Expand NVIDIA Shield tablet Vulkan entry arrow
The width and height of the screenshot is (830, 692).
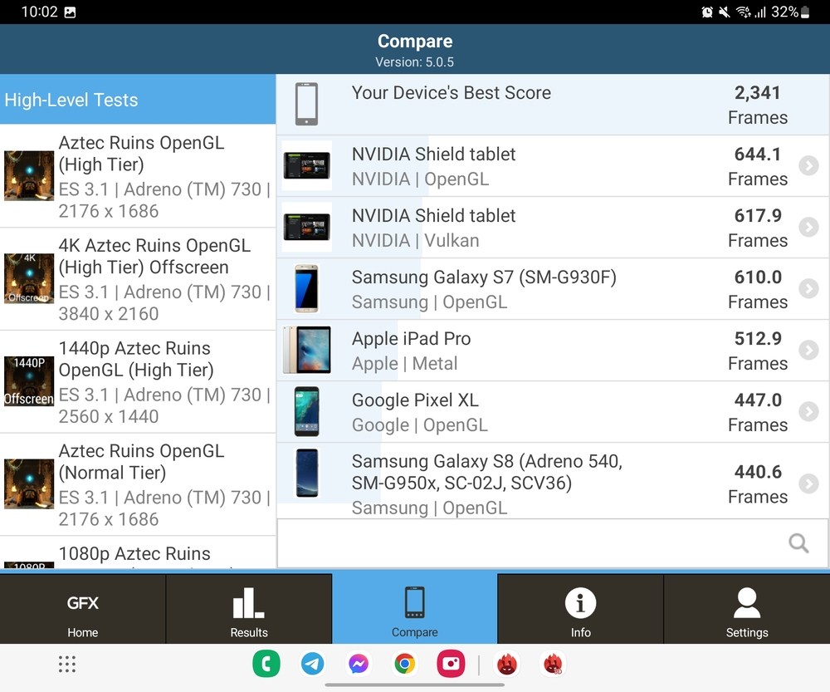[808, 228]
